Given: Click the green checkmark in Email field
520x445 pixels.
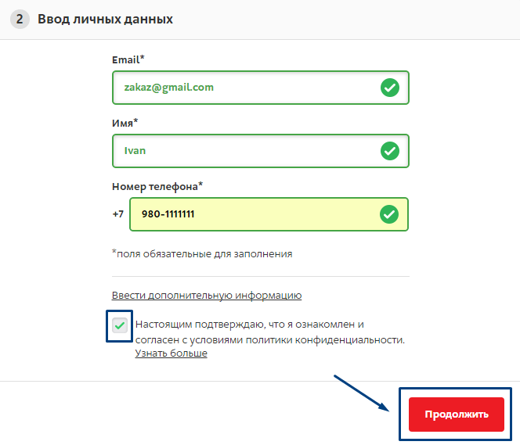Looking at the screenshot, I should click(x=390, y=88).
